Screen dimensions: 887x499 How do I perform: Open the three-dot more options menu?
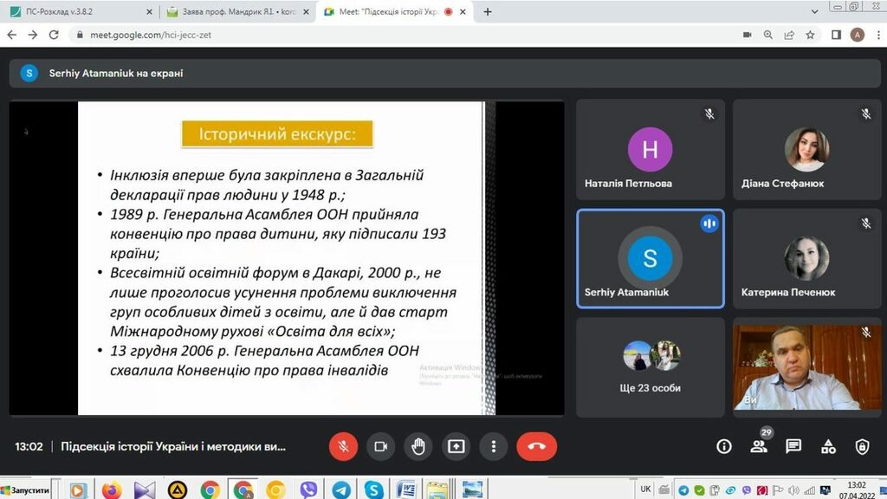click(x=493, y=446)
